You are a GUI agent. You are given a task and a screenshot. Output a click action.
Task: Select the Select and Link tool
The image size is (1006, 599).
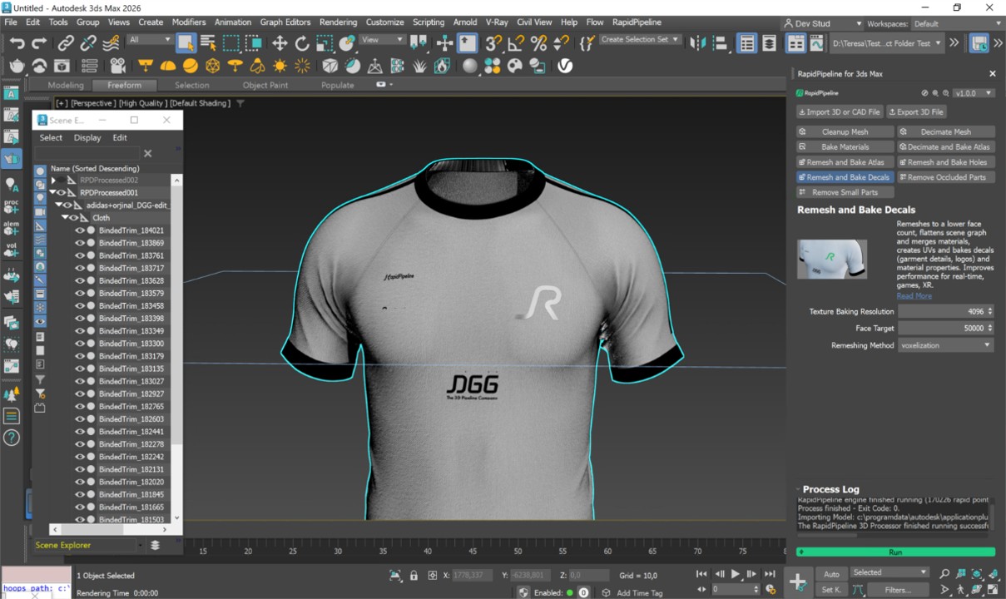pyautogui.click(x=65, y=43)
